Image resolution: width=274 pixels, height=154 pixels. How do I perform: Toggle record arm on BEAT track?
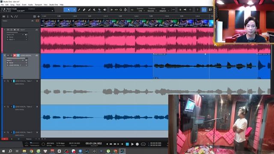(15, 30)
